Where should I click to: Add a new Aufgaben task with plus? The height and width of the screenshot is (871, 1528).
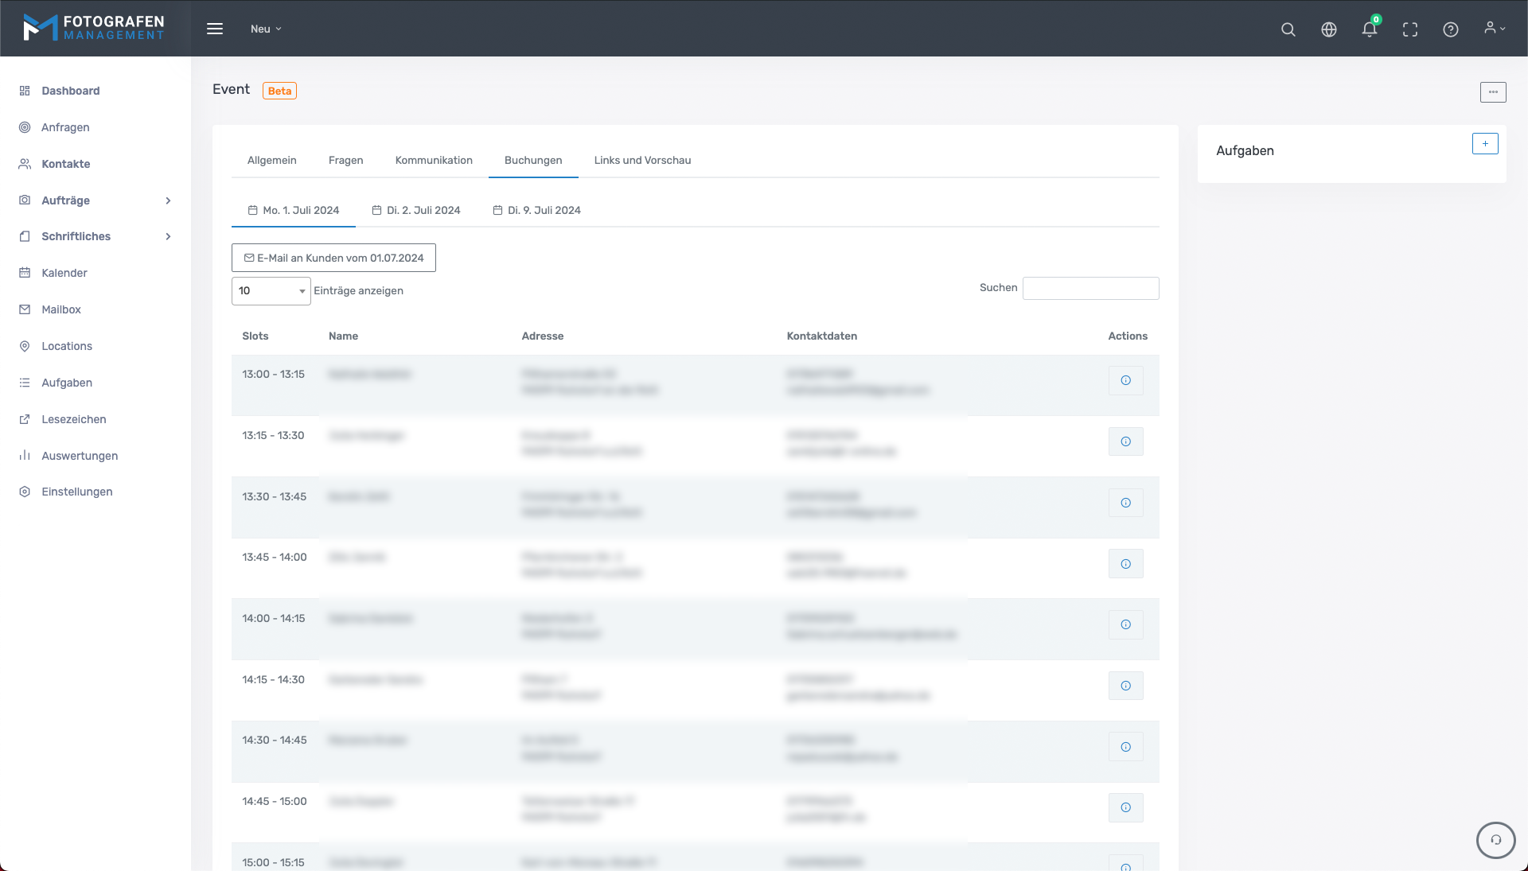point(1484,144)
